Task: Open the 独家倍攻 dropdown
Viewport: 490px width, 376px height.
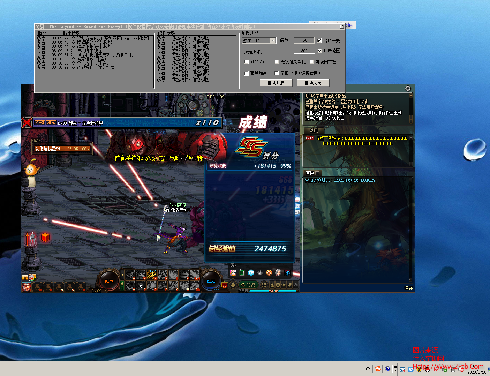Action: coord(259,40)
